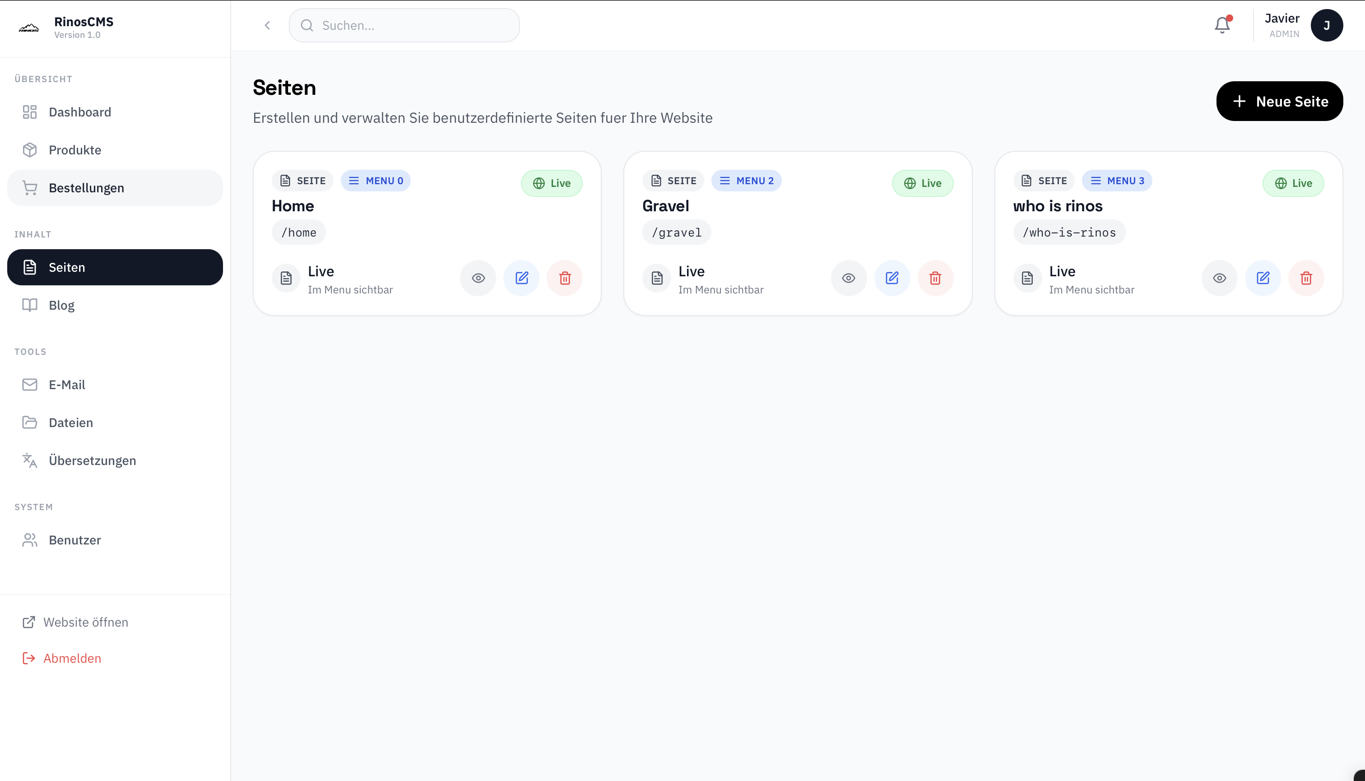
Task: Click the /gravel slug label
Action: tap(676, 232)
